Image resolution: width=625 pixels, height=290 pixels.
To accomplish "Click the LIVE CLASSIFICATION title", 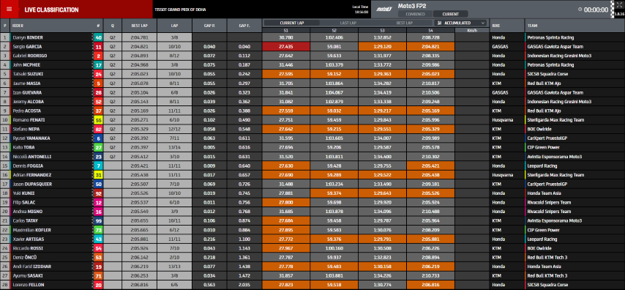I will point(51,10).
